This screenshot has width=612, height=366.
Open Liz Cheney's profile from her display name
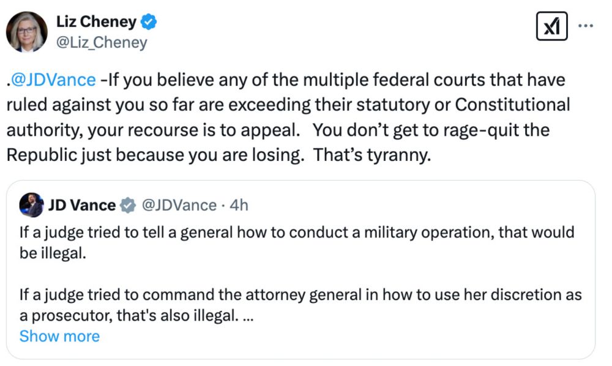[x=95, y=21]
